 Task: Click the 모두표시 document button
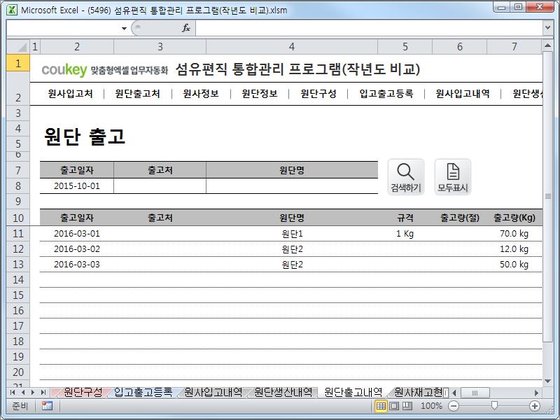452,178
